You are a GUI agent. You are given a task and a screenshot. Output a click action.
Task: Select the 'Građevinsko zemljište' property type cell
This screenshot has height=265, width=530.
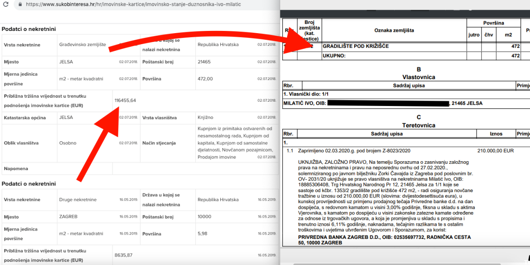[x=83, y=45]
